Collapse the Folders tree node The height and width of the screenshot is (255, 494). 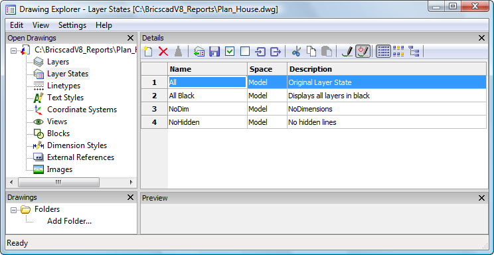tap(13, 210)
